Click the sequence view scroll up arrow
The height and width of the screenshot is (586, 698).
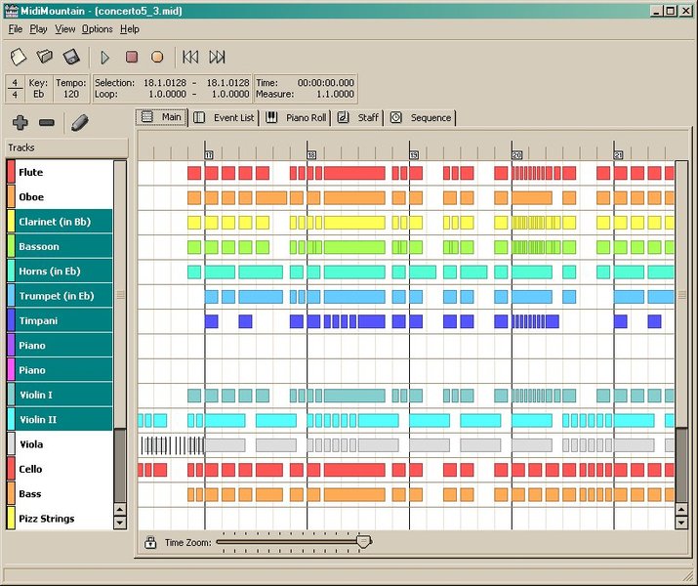tap(681, 509)
